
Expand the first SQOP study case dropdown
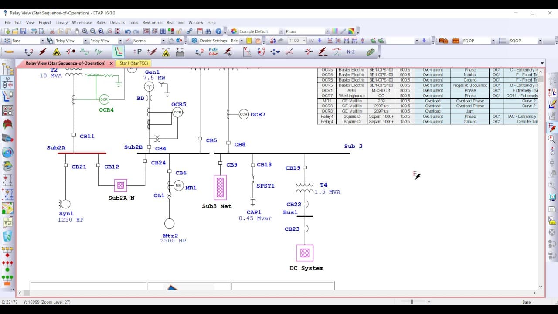[x=493, y=41]
